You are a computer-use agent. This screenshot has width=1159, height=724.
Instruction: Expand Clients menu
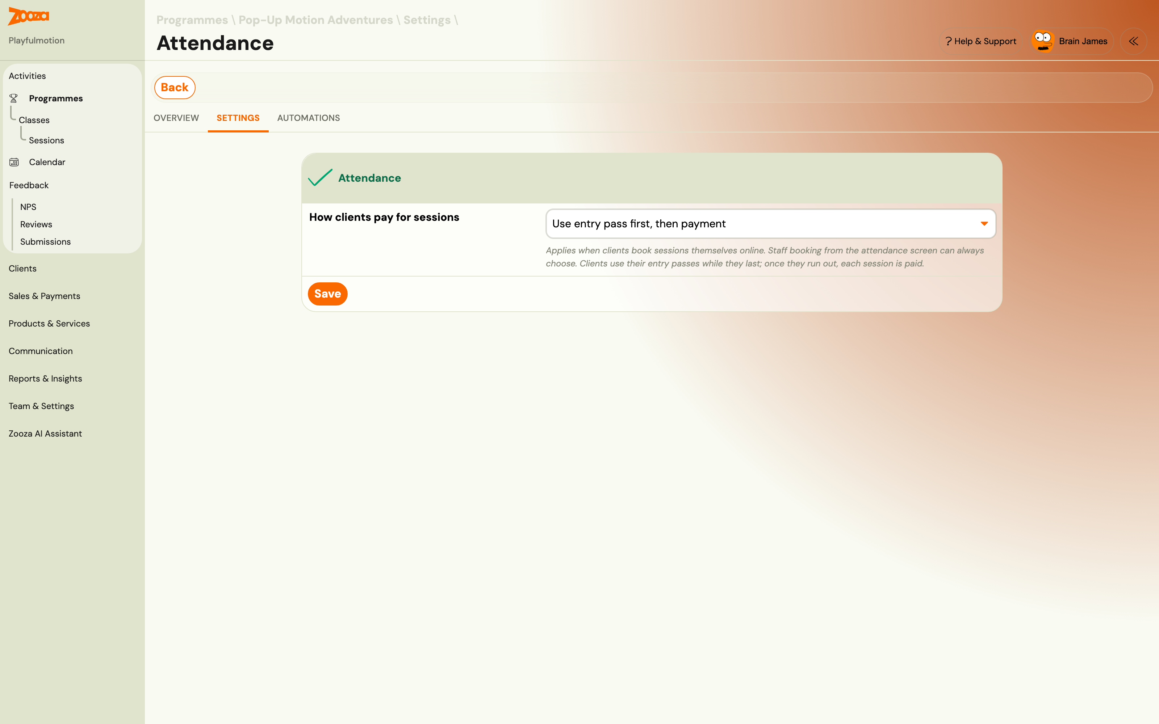coord(22,269)
